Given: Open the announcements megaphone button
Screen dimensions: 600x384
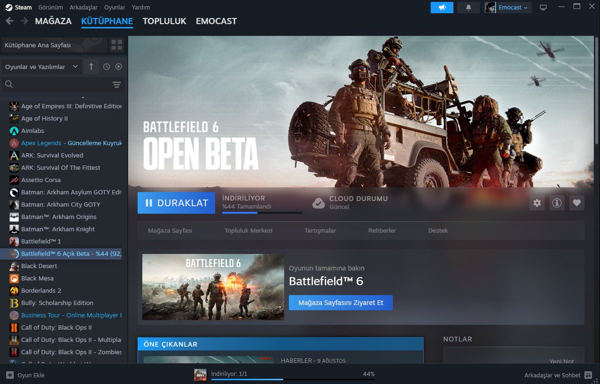Looking at the screenshot, I should click(x=442, y=7).
